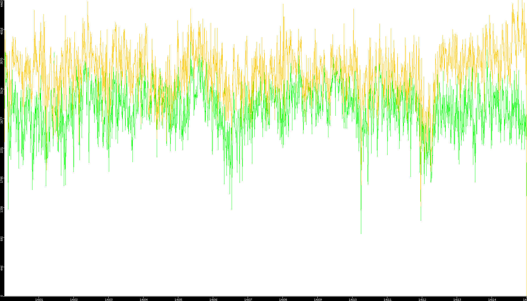527x301 pixels.
Task: Choose the 14:08 time axis marker
Action: click(283, 300)
